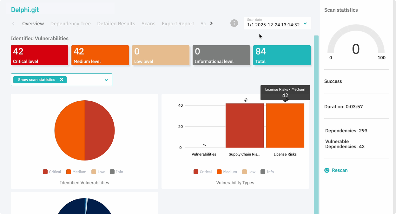
Task: Select the Critical level 42 card
Action: [x=39, y=55]
